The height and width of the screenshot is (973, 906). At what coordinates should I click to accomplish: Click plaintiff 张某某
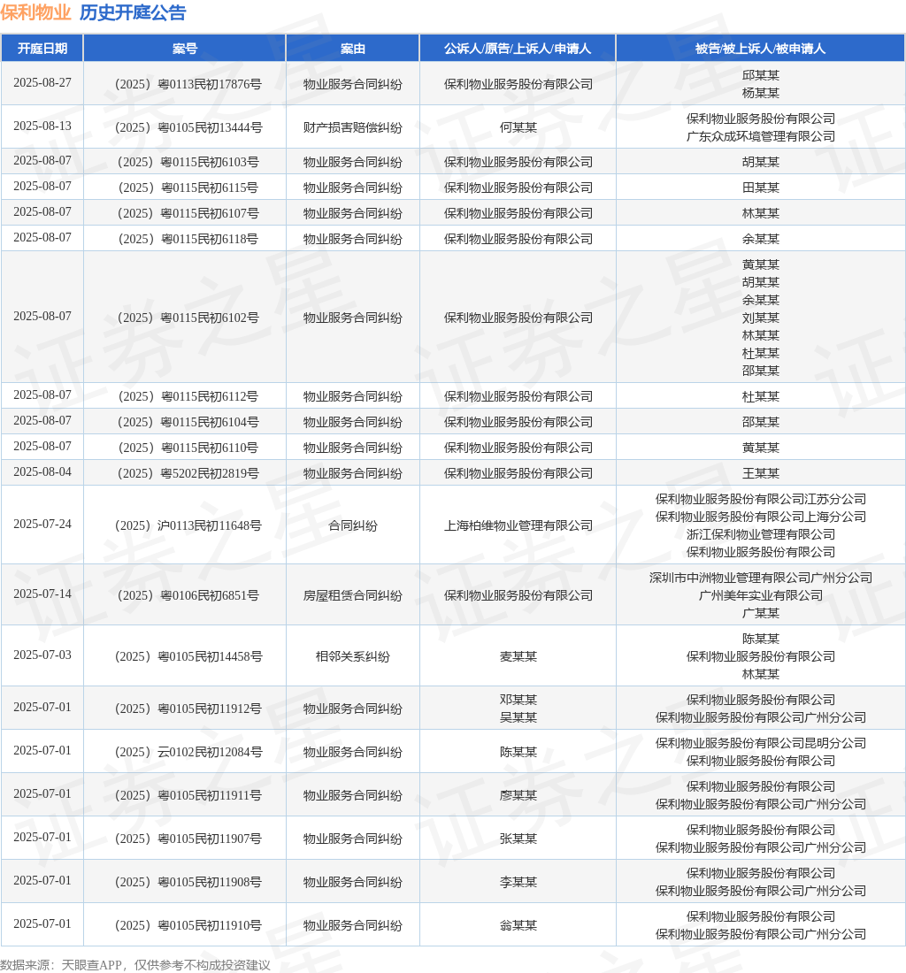pyautogui.click(x=518, y=839)
